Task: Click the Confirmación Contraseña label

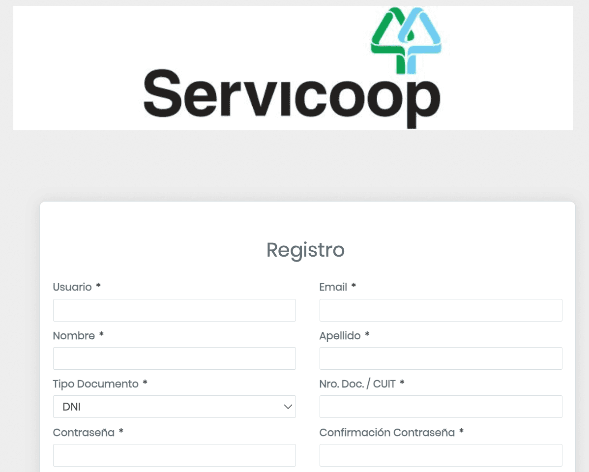Action: [x=387, y=432]
